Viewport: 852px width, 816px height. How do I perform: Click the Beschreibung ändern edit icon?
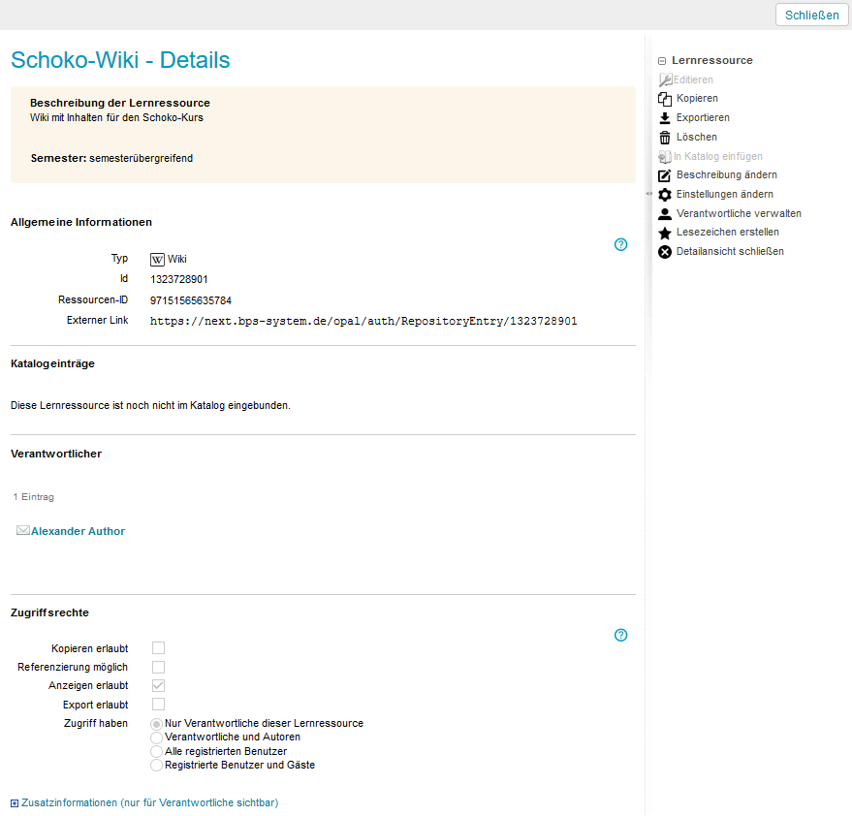point(665,174)
